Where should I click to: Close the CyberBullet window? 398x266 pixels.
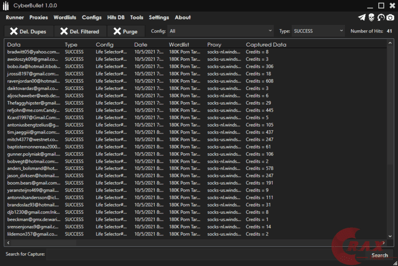pyautogui.click(x=392, y=5)
